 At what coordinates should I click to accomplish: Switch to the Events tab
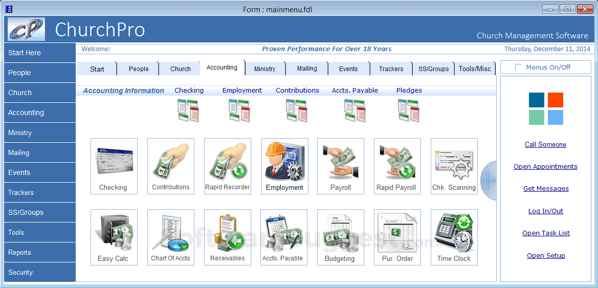click(x=348, y=69)
